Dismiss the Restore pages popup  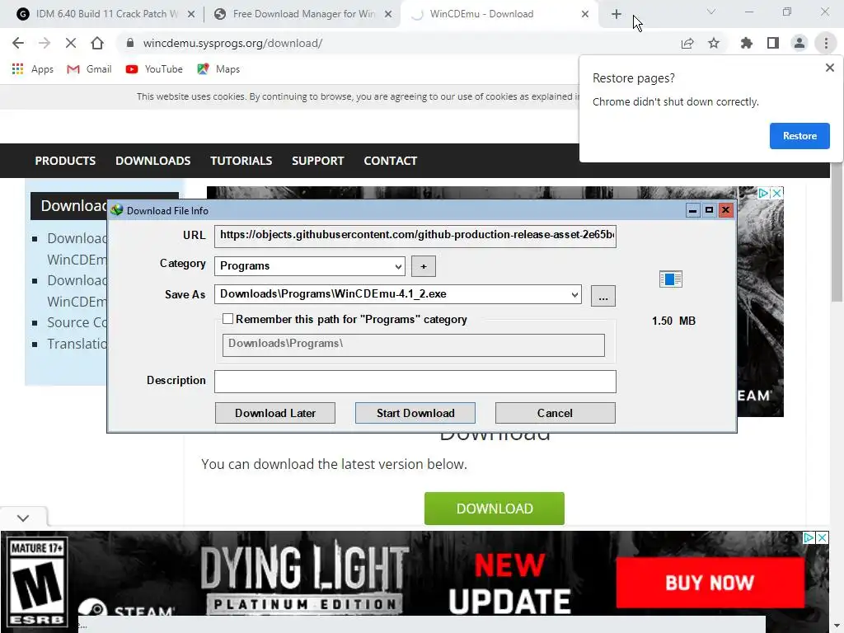(829, 68)
